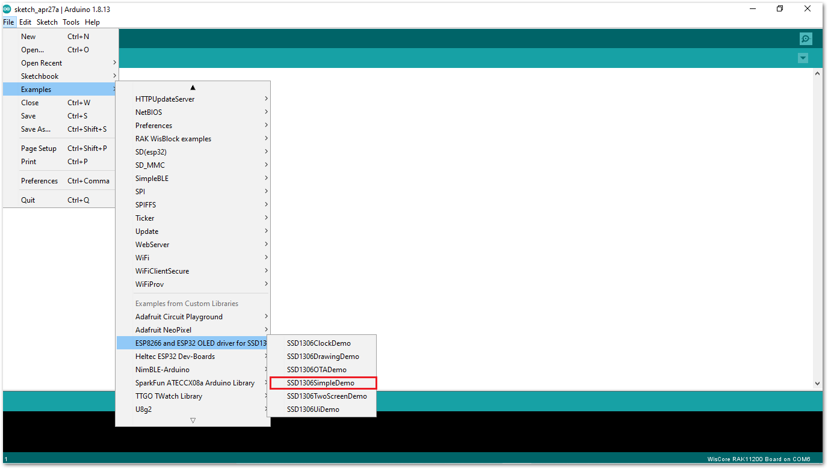Open WiFi examples submenu
The height and width of the screenshot is (469, 828).
coord(193,258)
